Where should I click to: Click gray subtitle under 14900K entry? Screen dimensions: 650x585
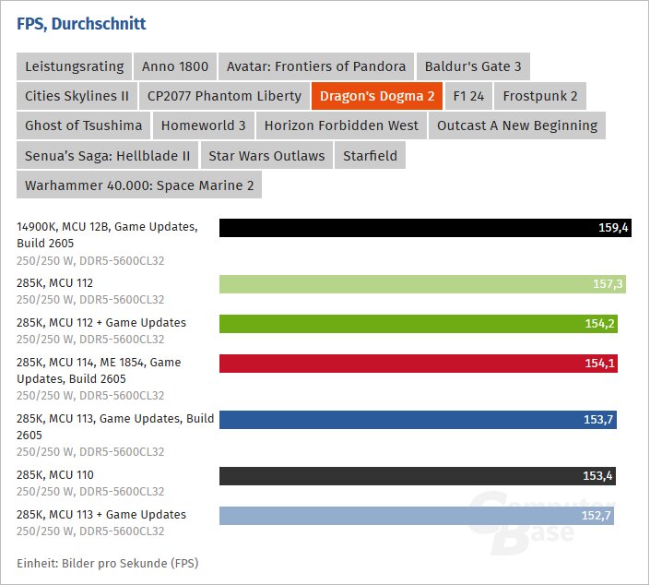[90, 261]
